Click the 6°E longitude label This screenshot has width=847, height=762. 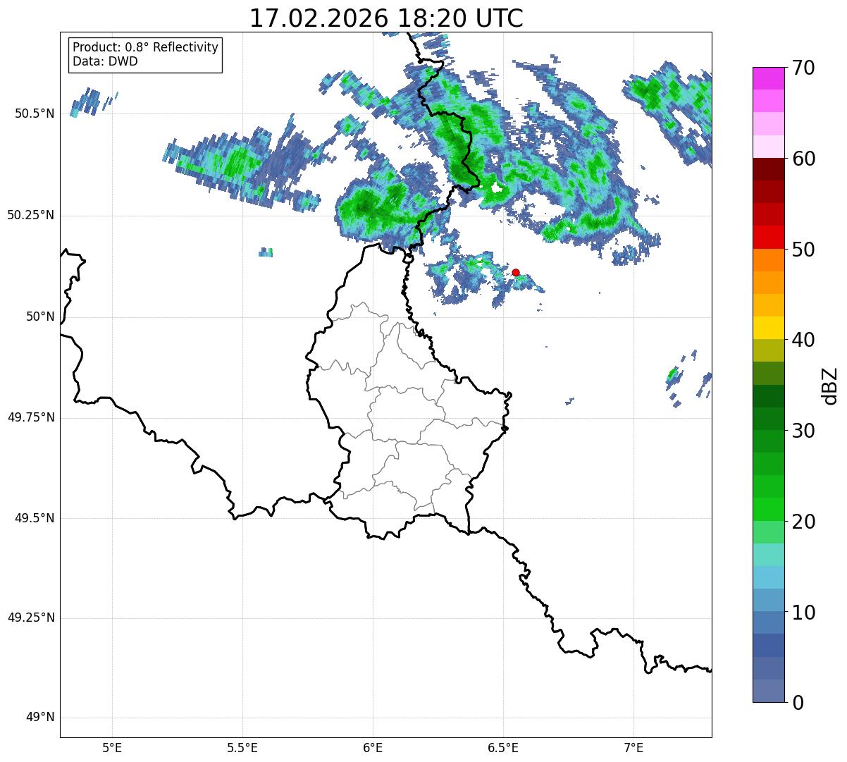(x=373, y=748)
